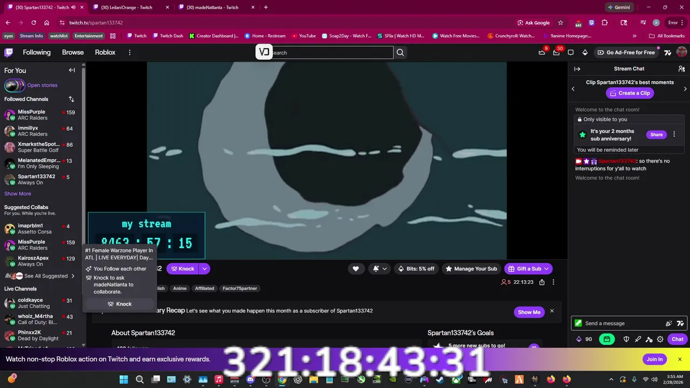
Task: Click the browser address bar URL
Action: [x=96, y=23]
